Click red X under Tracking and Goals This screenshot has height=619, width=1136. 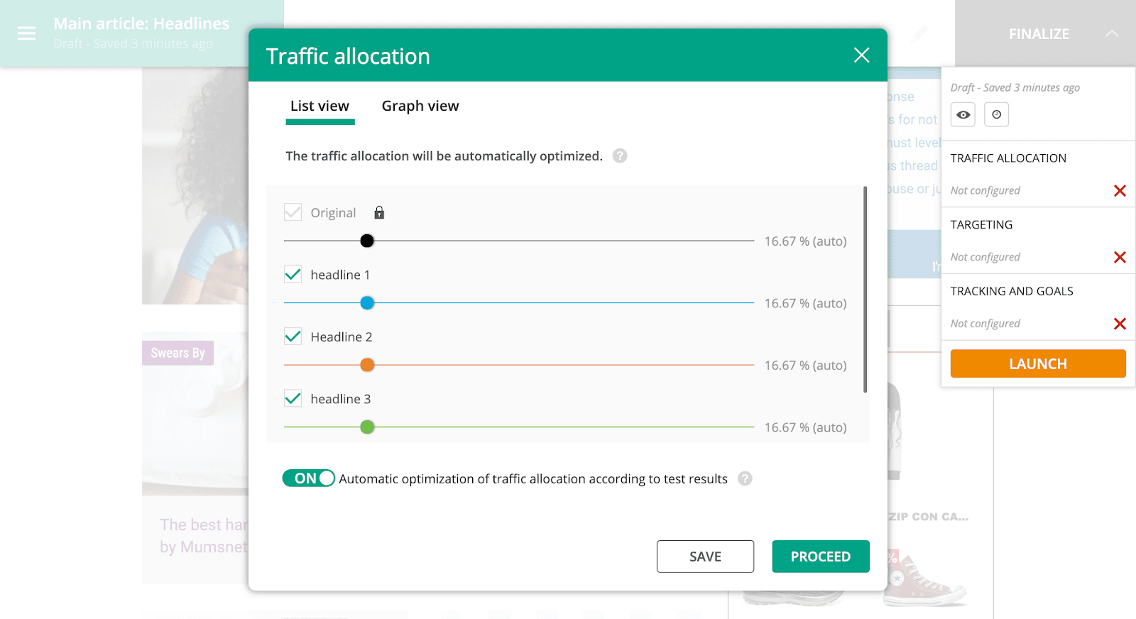point(1120,324)
